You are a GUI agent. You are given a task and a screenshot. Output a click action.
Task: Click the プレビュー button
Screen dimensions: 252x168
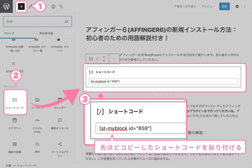(x=208, y=6)
